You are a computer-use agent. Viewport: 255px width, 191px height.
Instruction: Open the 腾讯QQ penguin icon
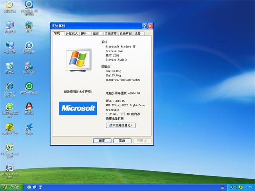pyautogui.click(x=29, y=107)
